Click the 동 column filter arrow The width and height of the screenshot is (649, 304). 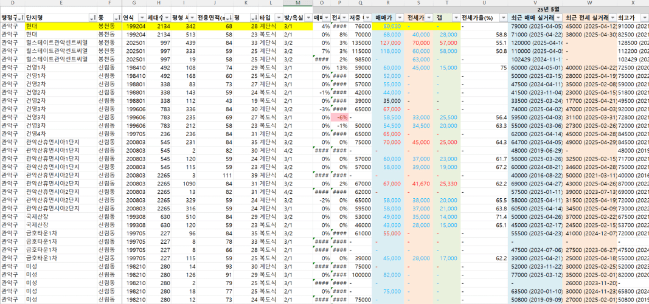[x=117, y=18]
